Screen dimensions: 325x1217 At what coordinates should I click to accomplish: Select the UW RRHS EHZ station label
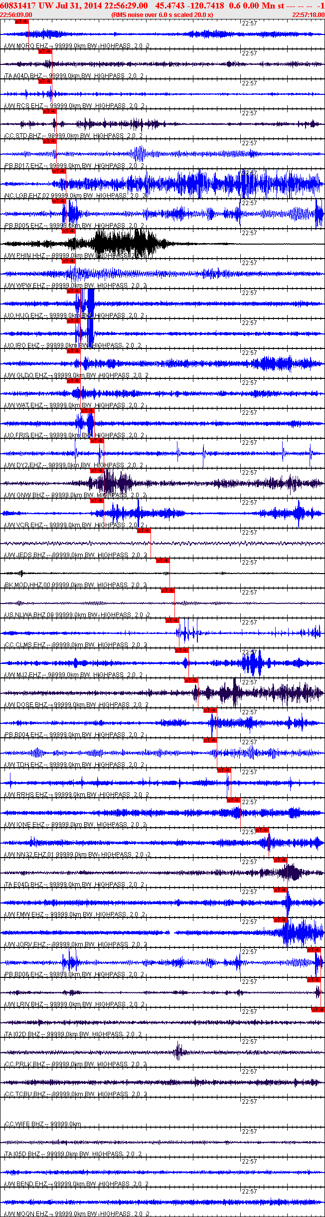point(26,795)
